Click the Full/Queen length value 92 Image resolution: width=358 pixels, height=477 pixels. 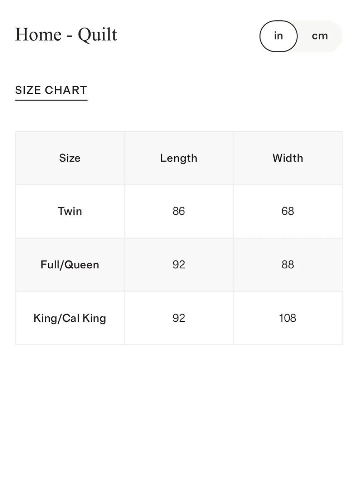point(179,265)
